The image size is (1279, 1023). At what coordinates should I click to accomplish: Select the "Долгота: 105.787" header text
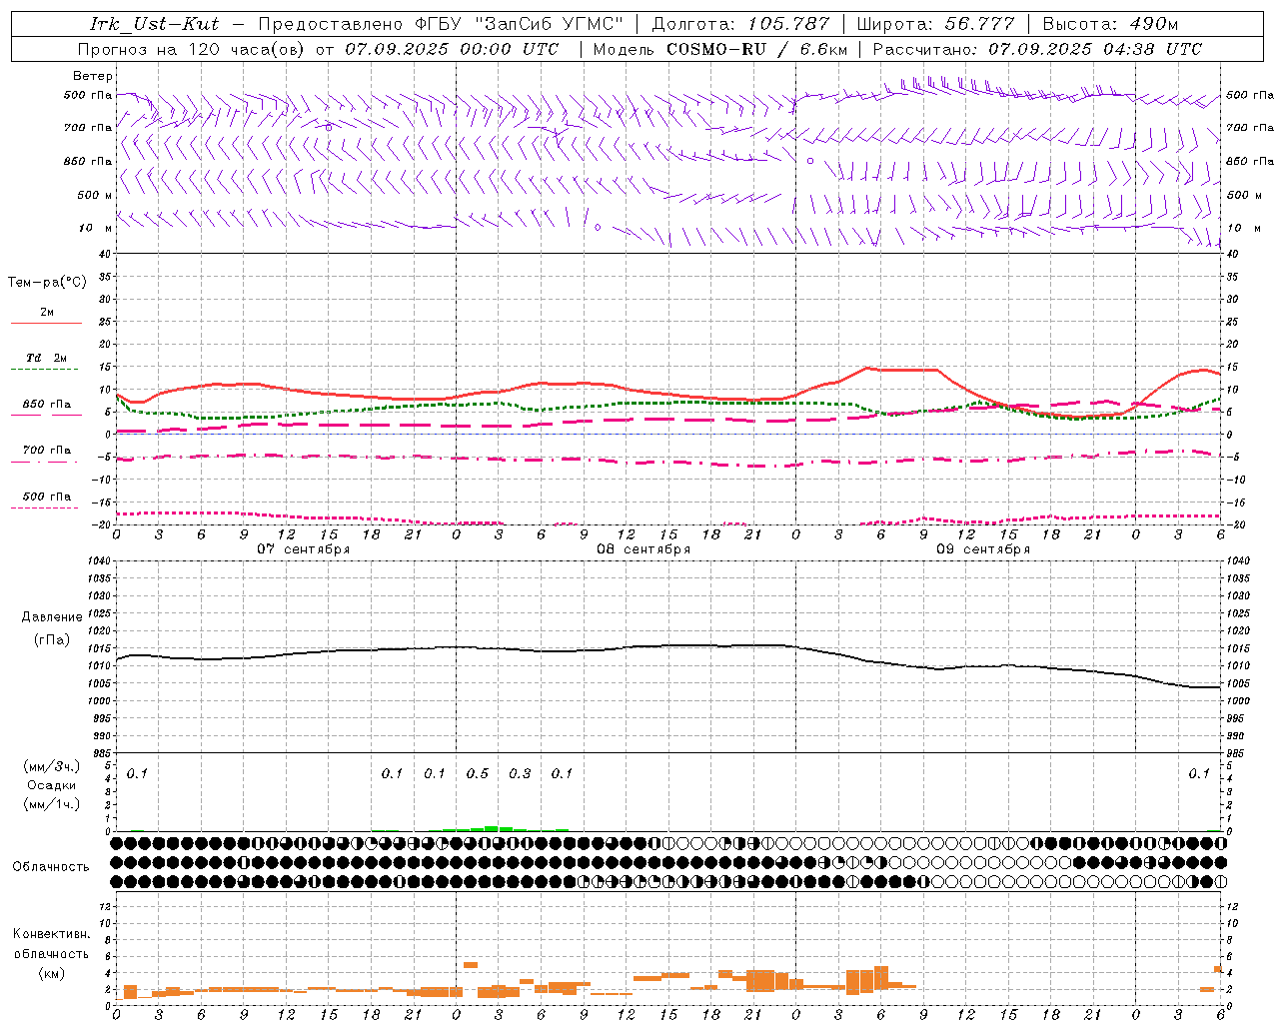(740, 24)
